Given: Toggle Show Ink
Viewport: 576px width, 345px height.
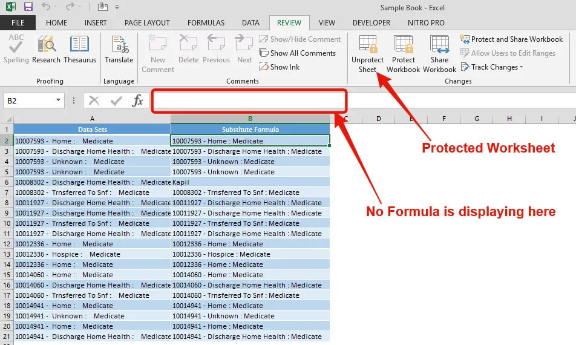Looking at the screenshot, I should point(279,67).
